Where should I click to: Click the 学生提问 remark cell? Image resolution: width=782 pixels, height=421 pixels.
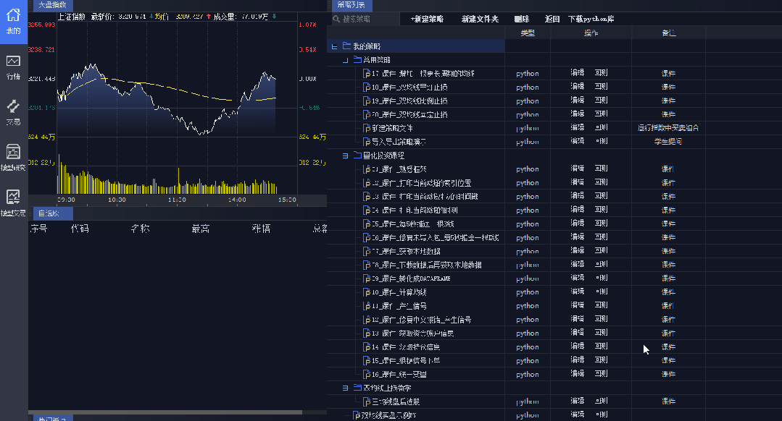pyautogui.click(x=668, y=141)
